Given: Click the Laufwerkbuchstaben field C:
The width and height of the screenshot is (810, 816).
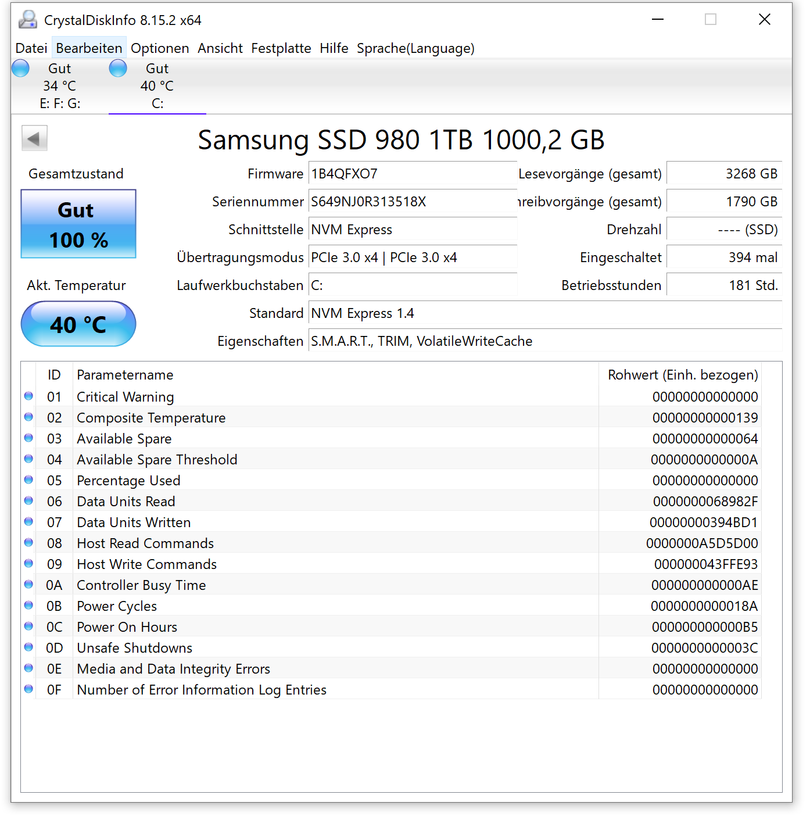Looking at the screenshot, I should [413, 285].
